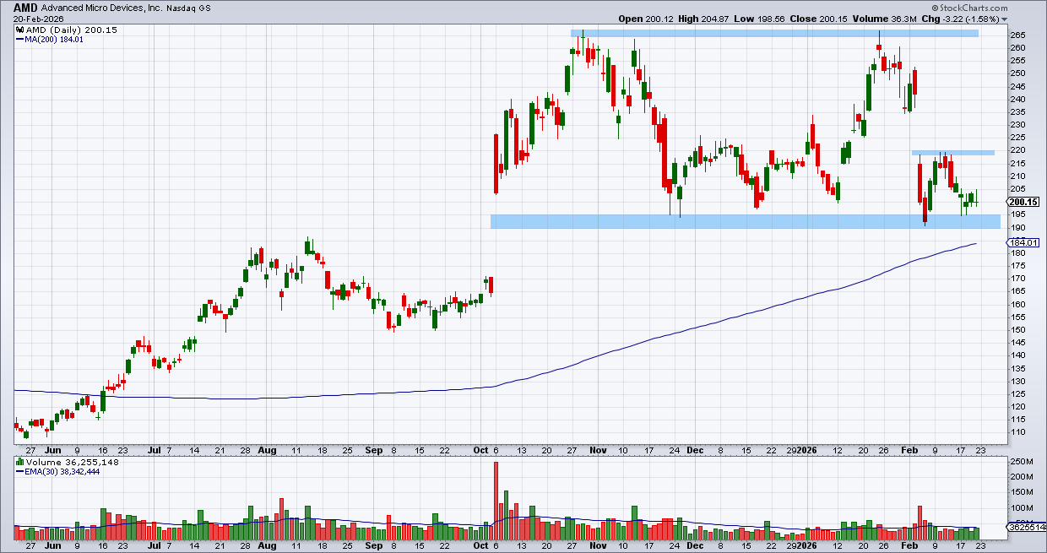
Task: Click the 36255148 volume tag on axis
Action: click(1027, 528)
